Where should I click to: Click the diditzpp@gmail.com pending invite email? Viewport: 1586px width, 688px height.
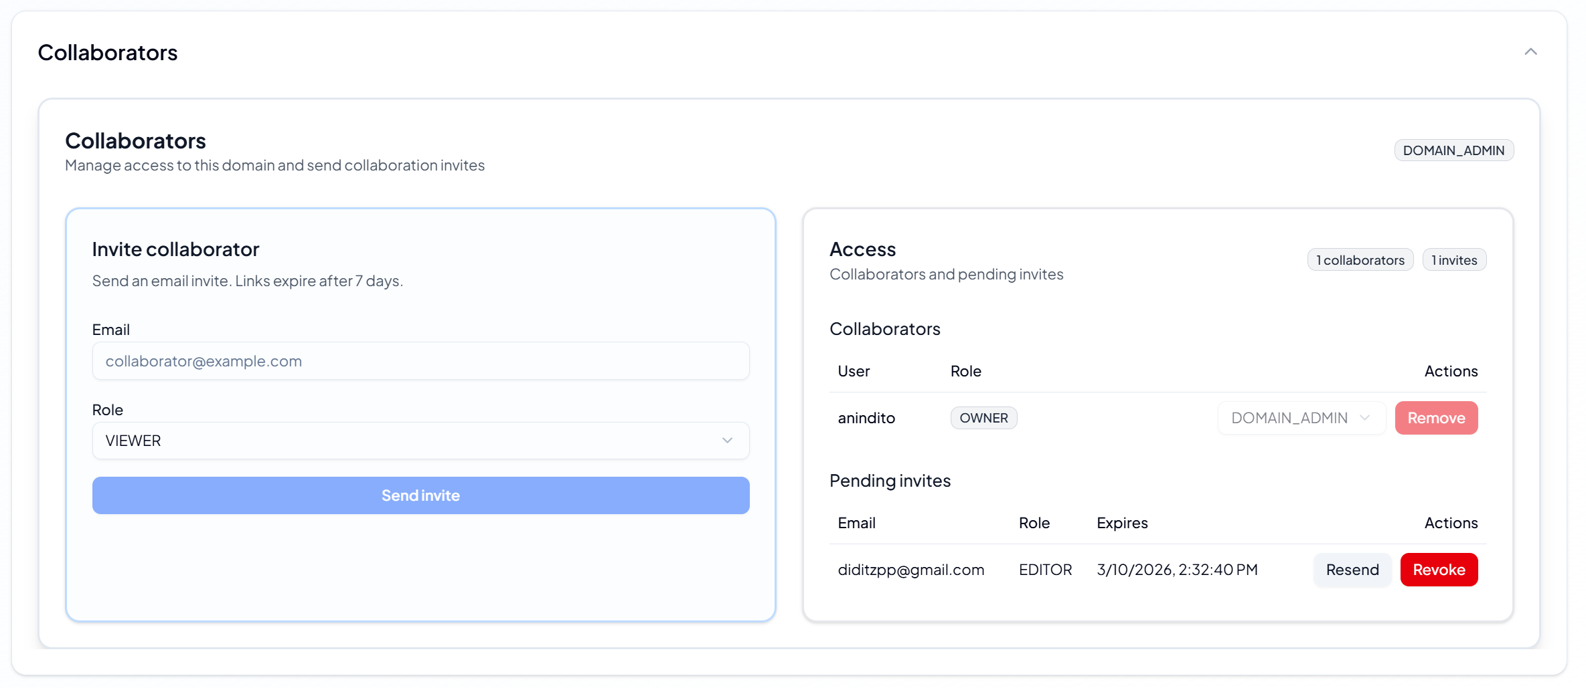pyautogui.click(x=910, y=570)
